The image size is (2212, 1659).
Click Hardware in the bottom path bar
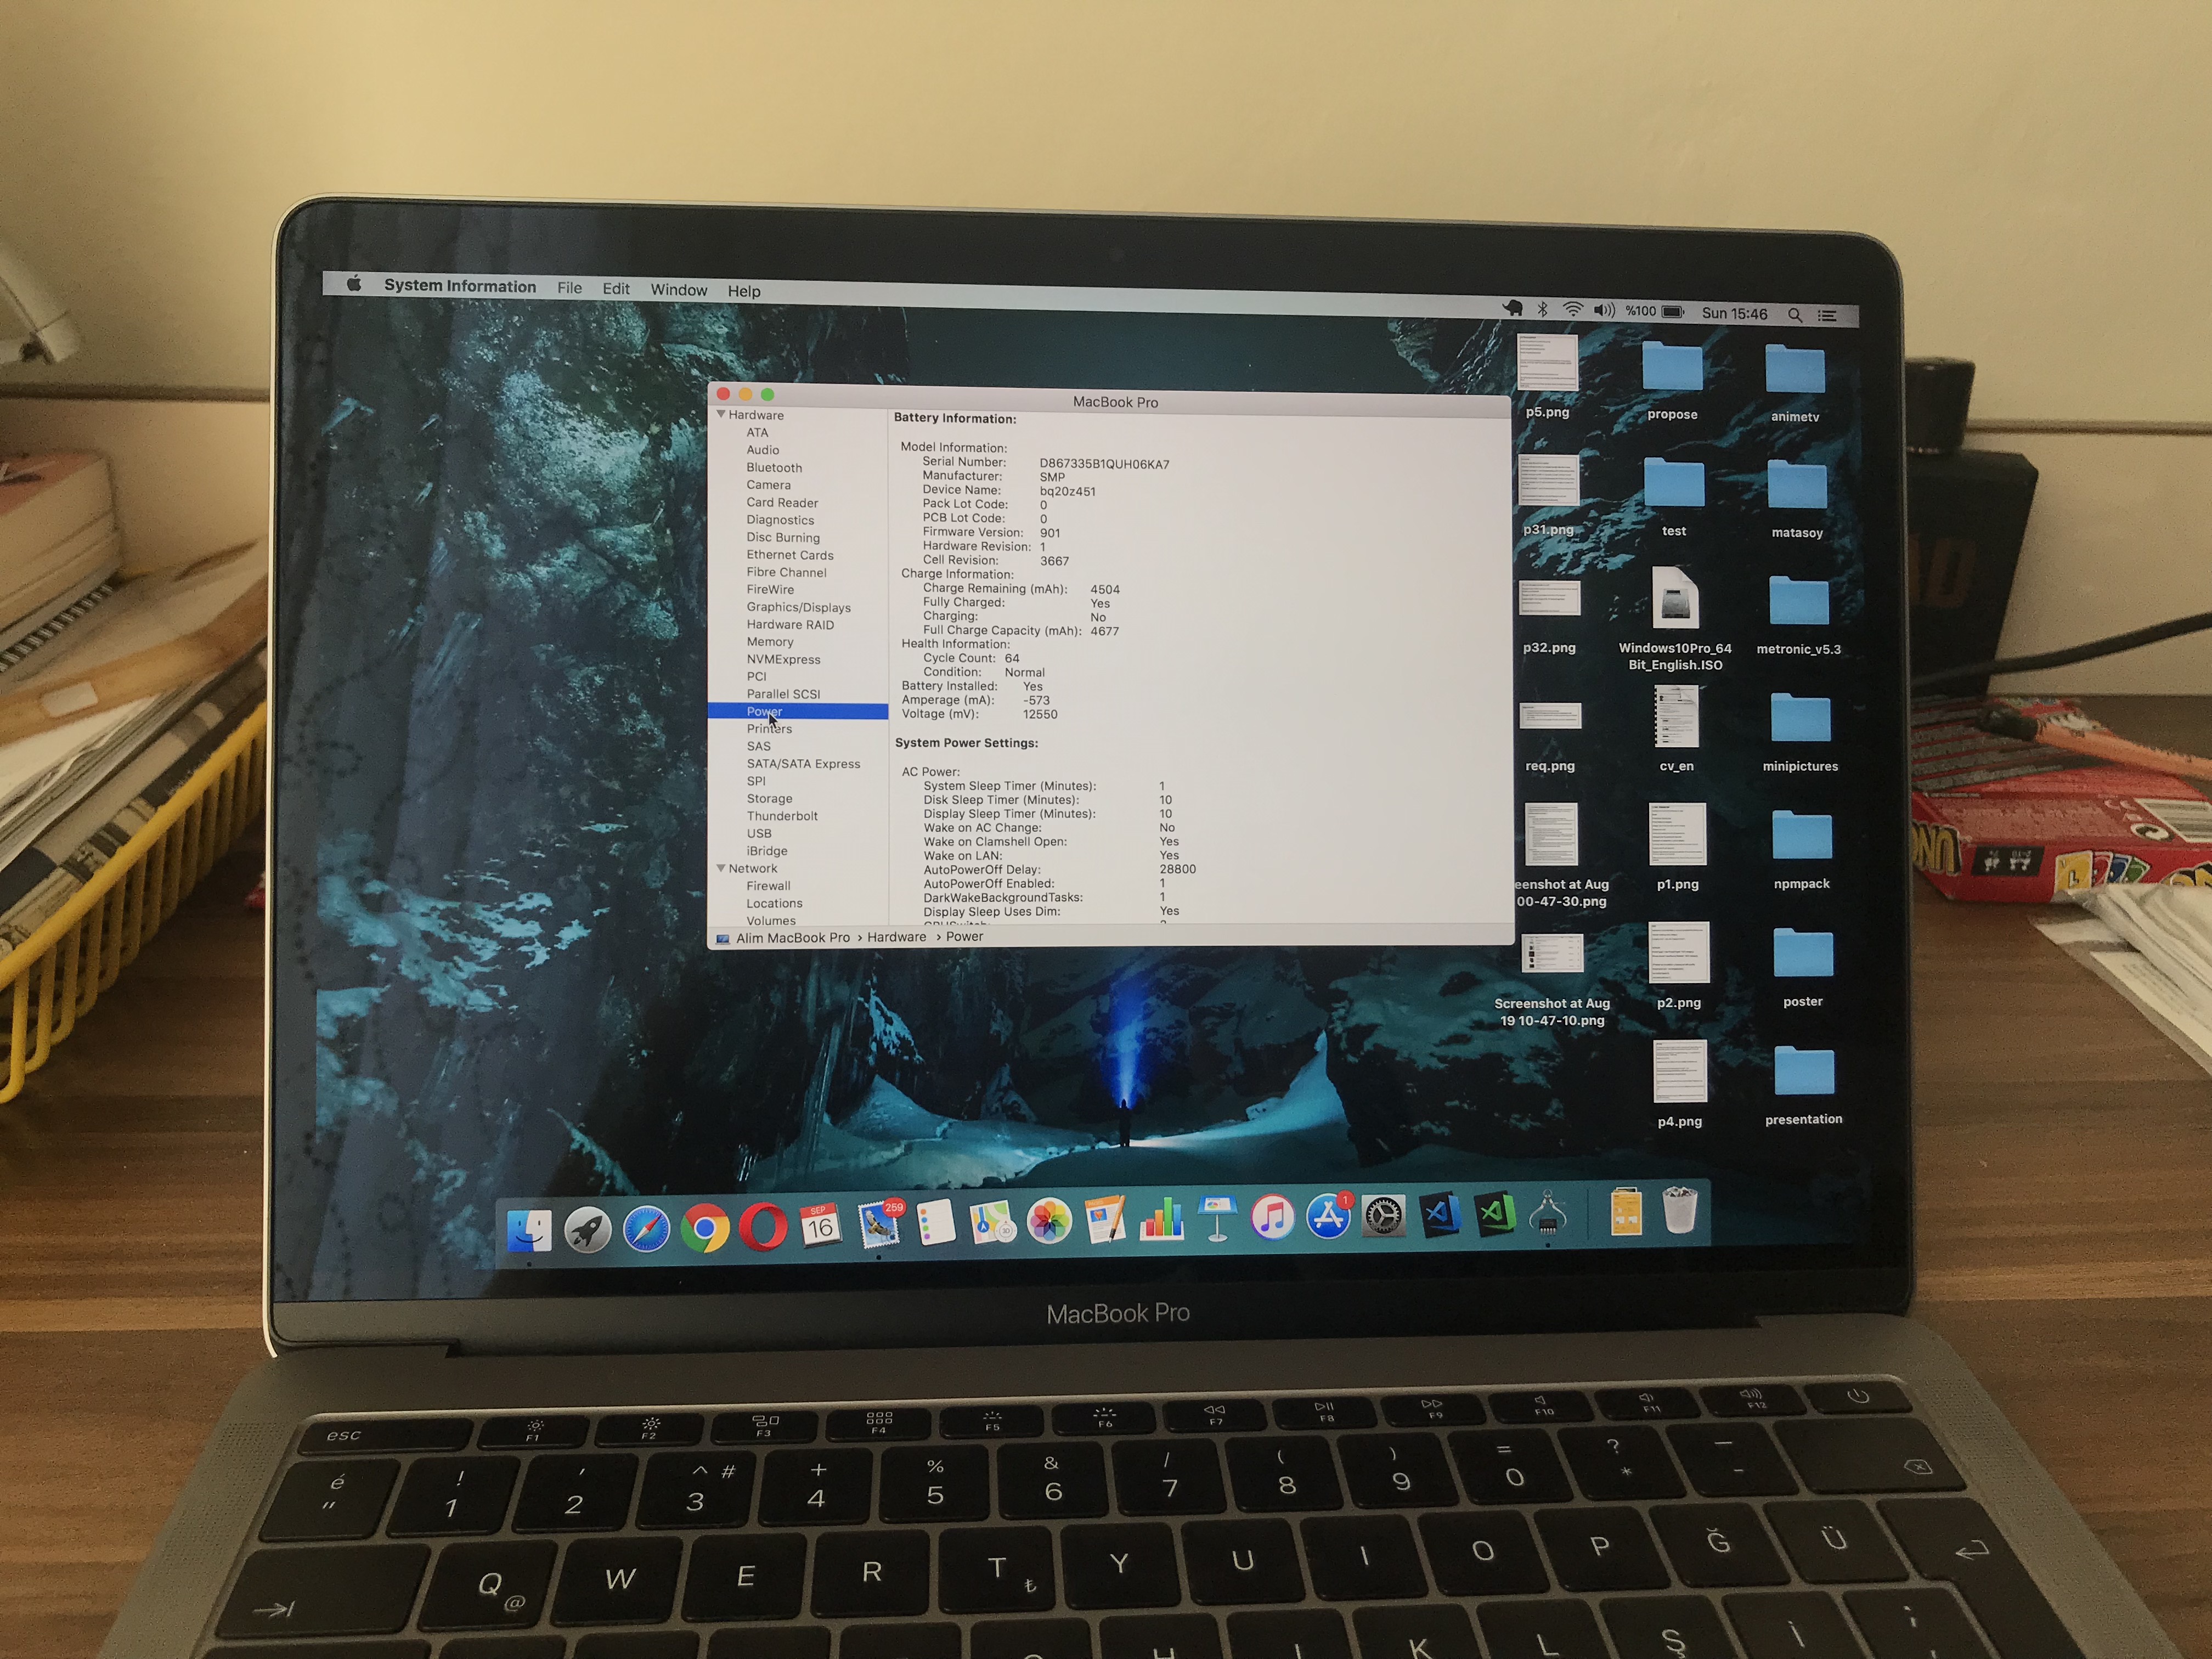(896, 937)
